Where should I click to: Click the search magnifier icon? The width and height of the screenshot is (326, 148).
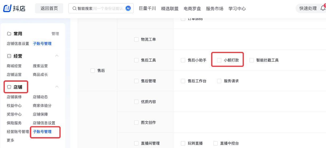tap(74, 8)
